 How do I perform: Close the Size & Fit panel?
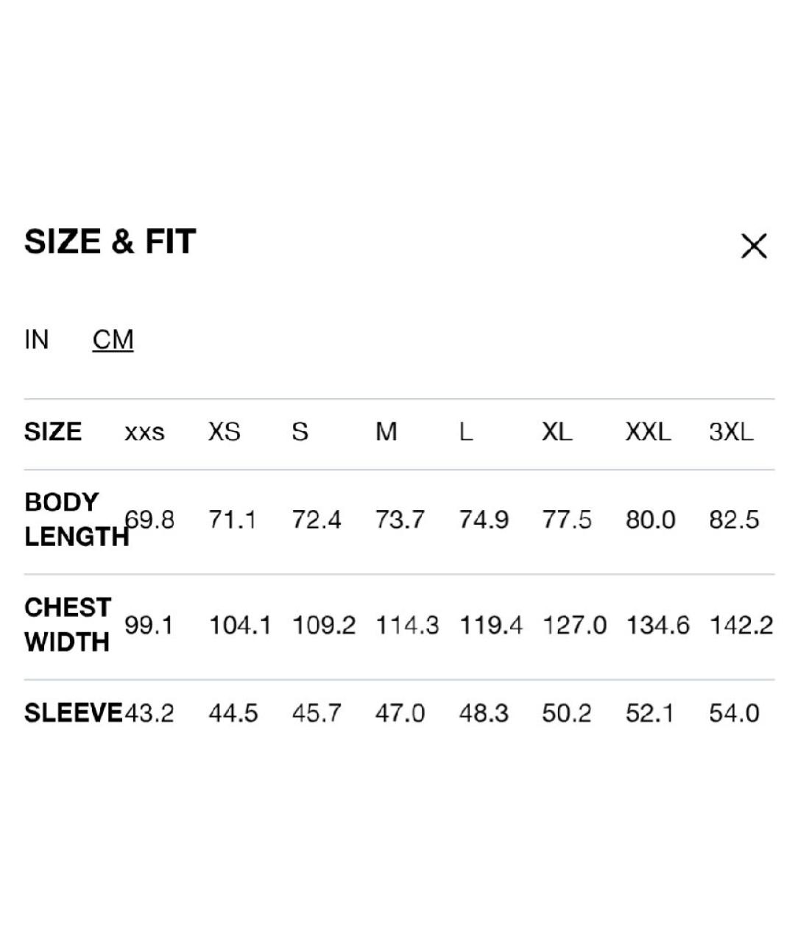click(753, 247)
